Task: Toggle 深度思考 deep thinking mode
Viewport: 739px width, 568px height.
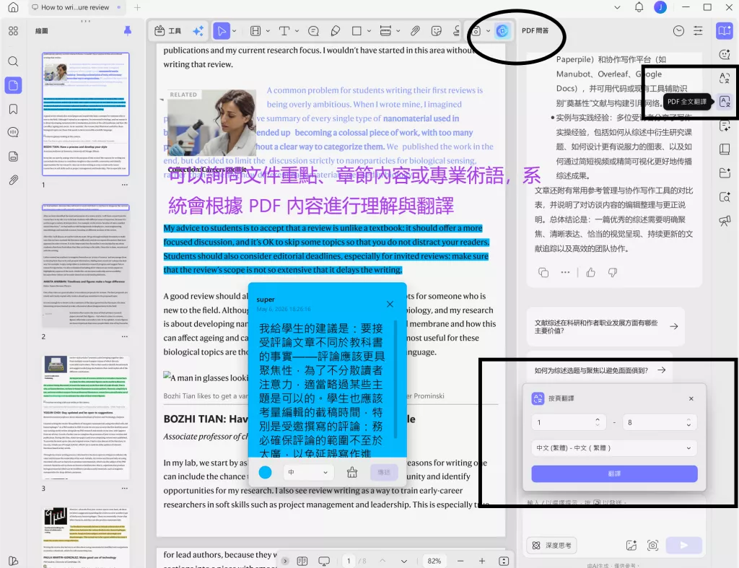Action: tap(551, 546)
